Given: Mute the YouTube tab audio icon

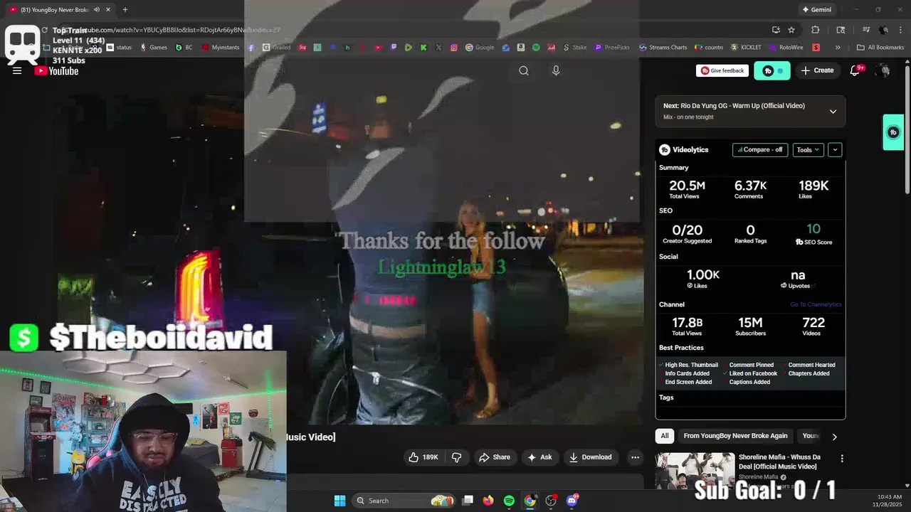Looking at the screenshot, I should point(96,9).
